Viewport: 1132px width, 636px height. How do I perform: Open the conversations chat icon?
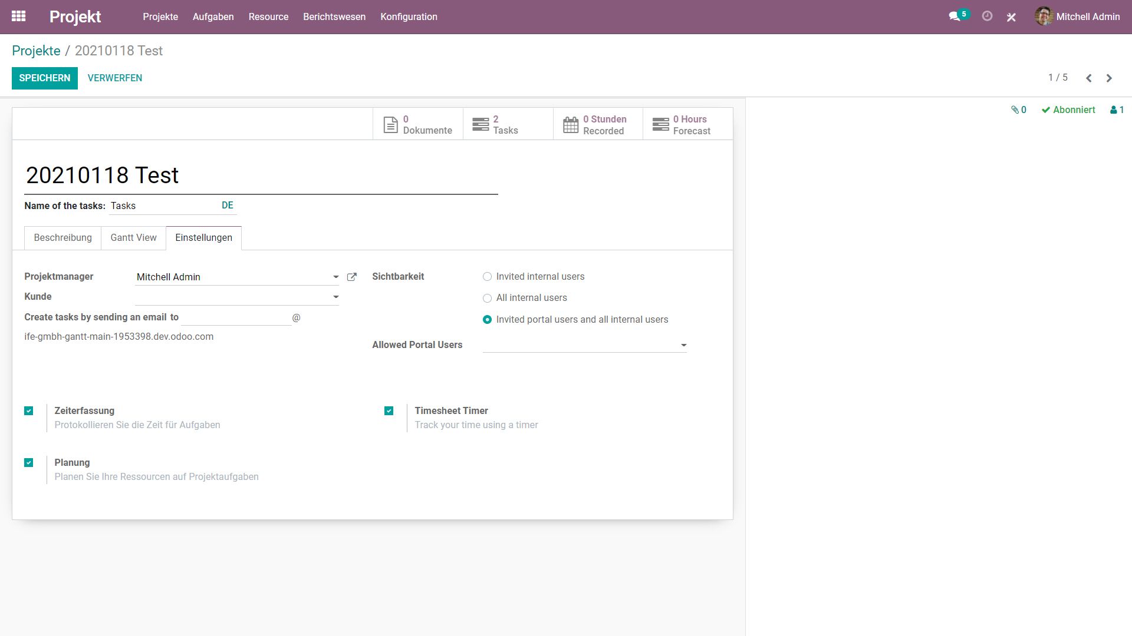pos(955,16)
